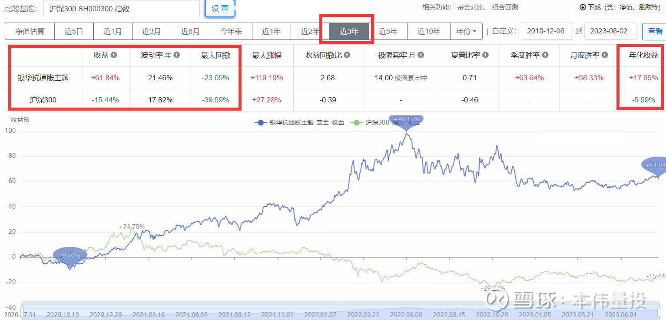The image size is (666, 321).
Task: Click the +119.19% 最大涨幅 cell
Action: (267, 78)
